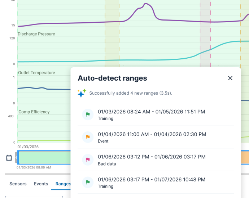This screenshot has height=198, width=249.
Task: Open the Ranges tab
Action: pyautogui.click(x=63, y=184)
